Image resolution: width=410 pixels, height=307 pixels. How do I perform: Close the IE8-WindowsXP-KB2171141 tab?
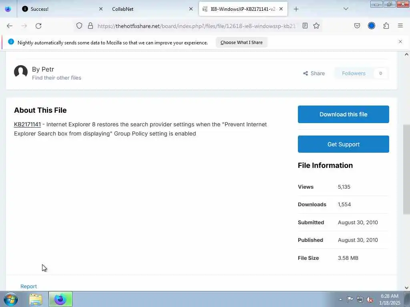click(281, 9)
